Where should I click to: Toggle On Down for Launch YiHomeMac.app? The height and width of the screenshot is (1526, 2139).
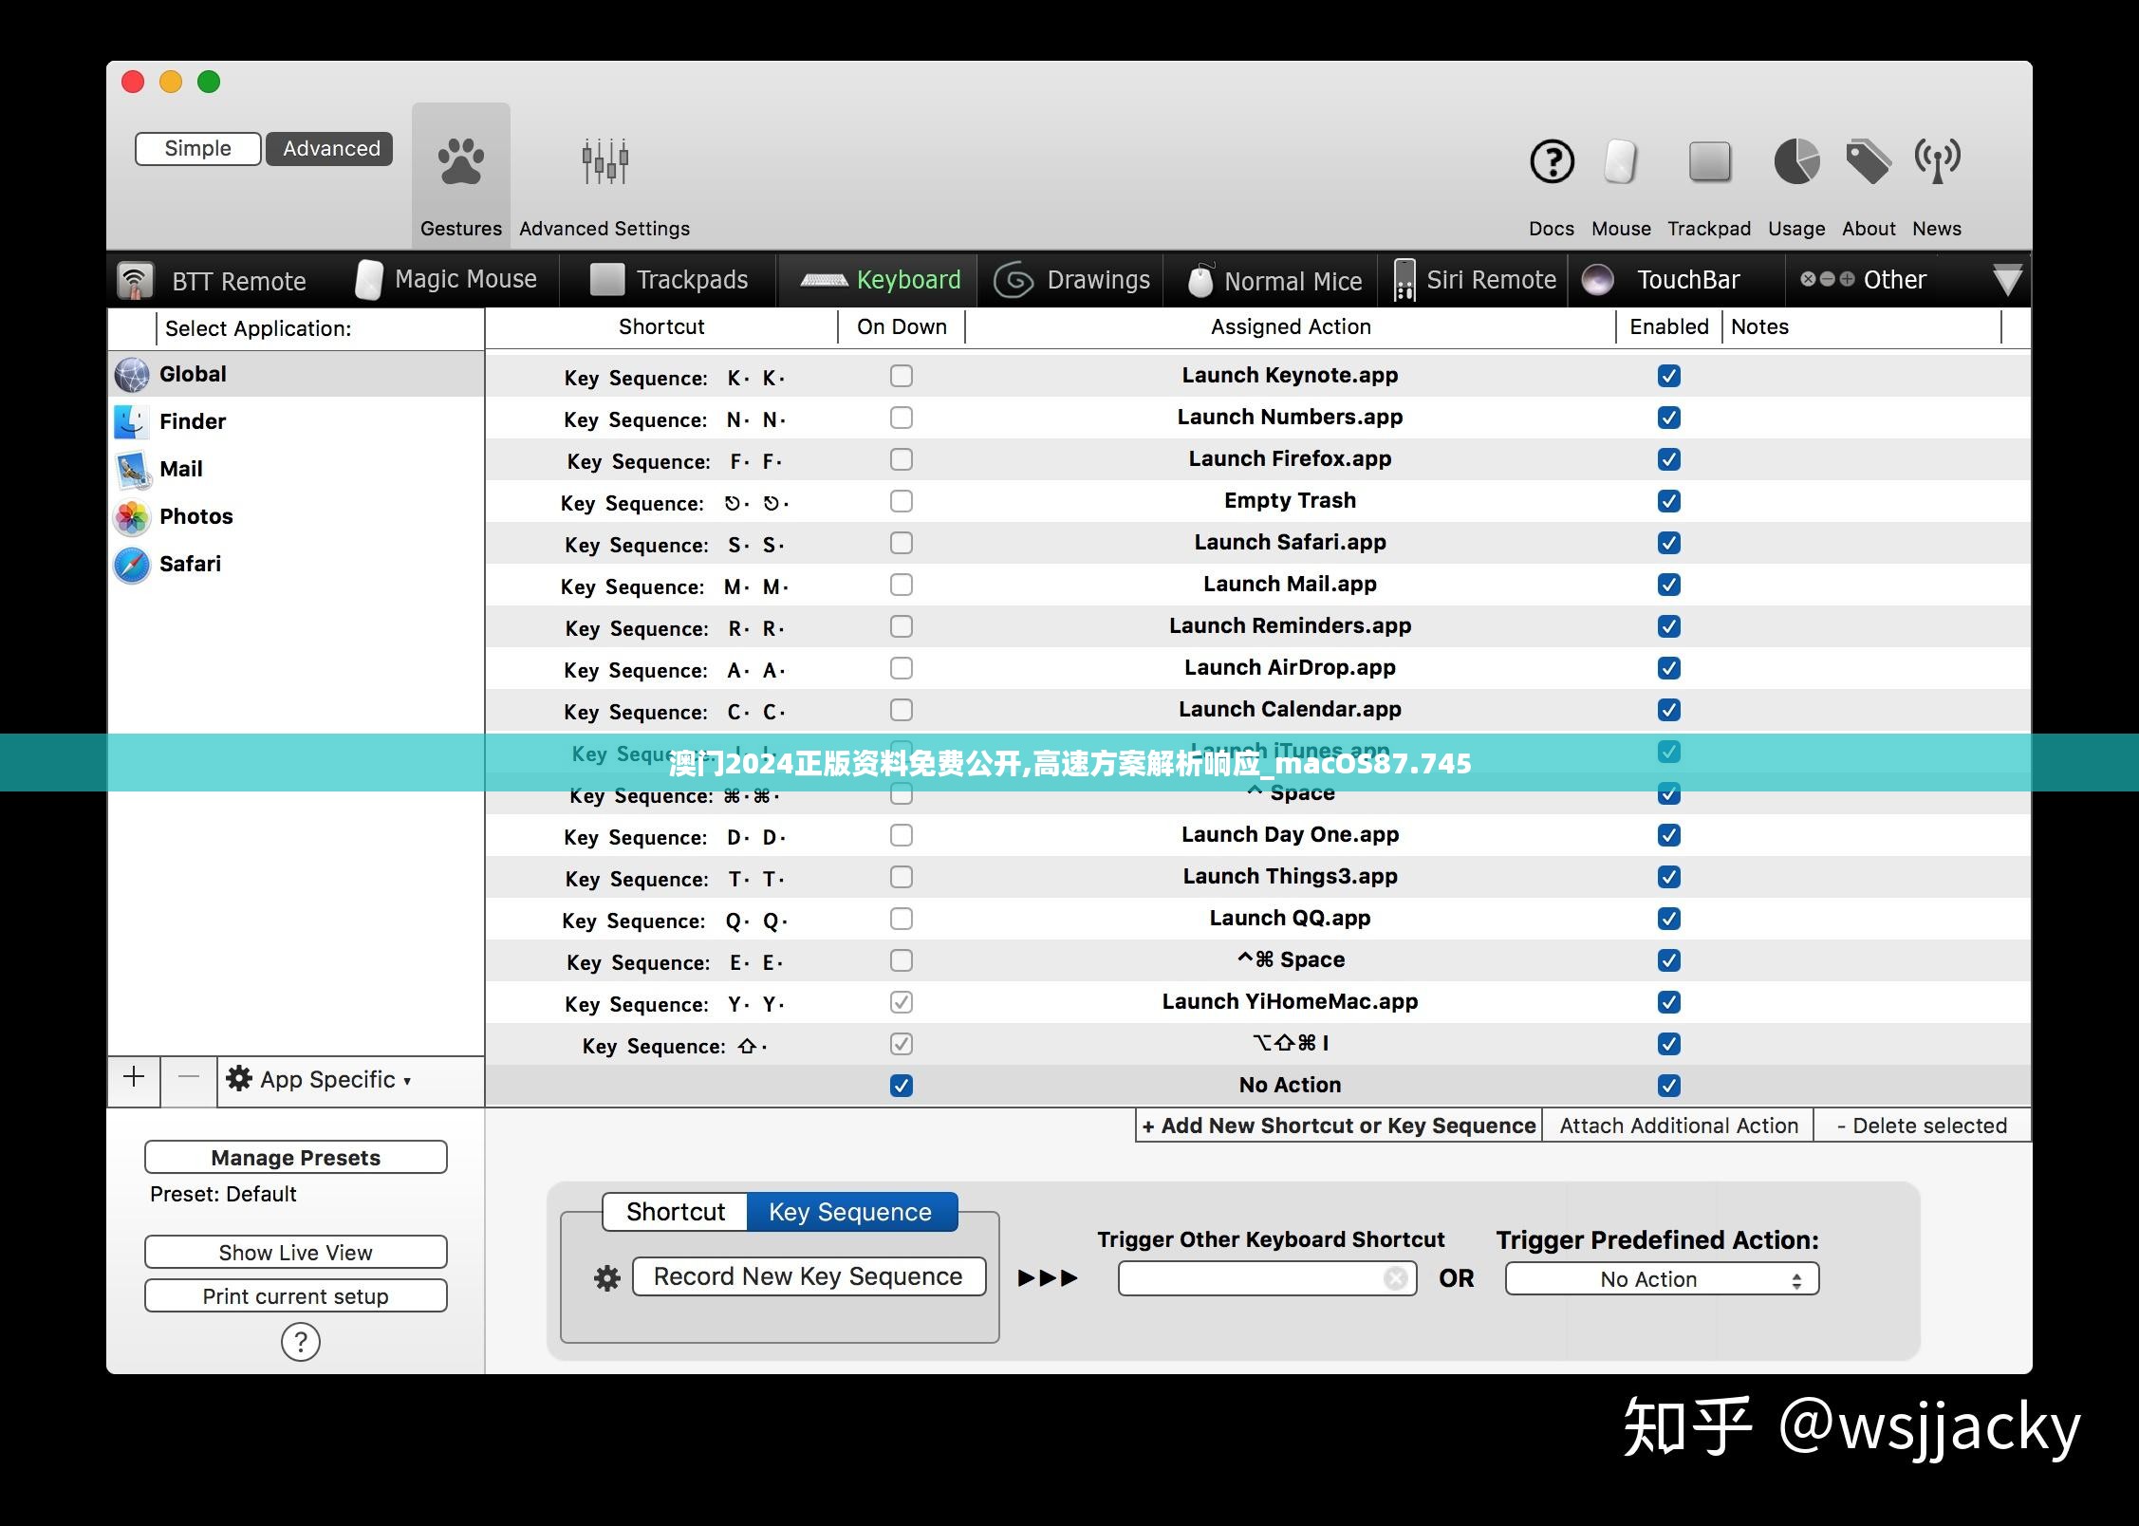click(902, 1002)
